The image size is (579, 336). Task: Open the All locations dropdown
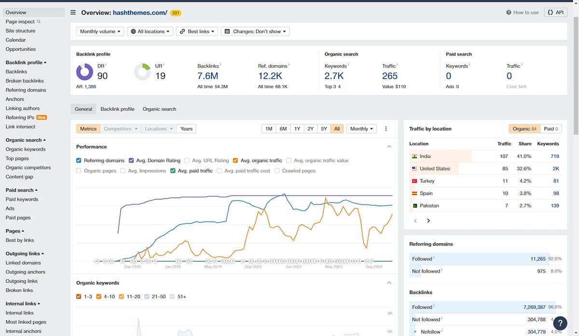pos(151,31)
